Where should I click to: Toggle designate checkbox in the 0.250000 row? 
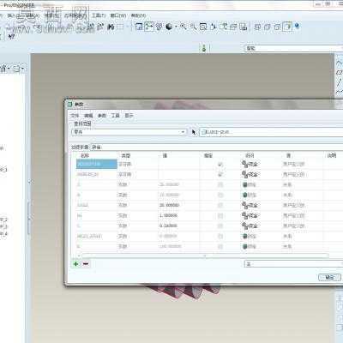(x=220, y=226)
